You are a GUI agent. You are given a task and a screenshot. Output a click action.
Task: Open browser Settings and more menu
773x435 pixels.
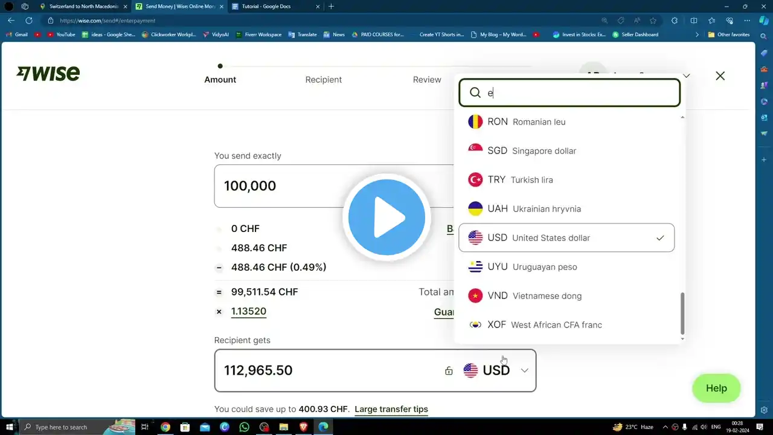pyautogui.click(x=748, y=21)
